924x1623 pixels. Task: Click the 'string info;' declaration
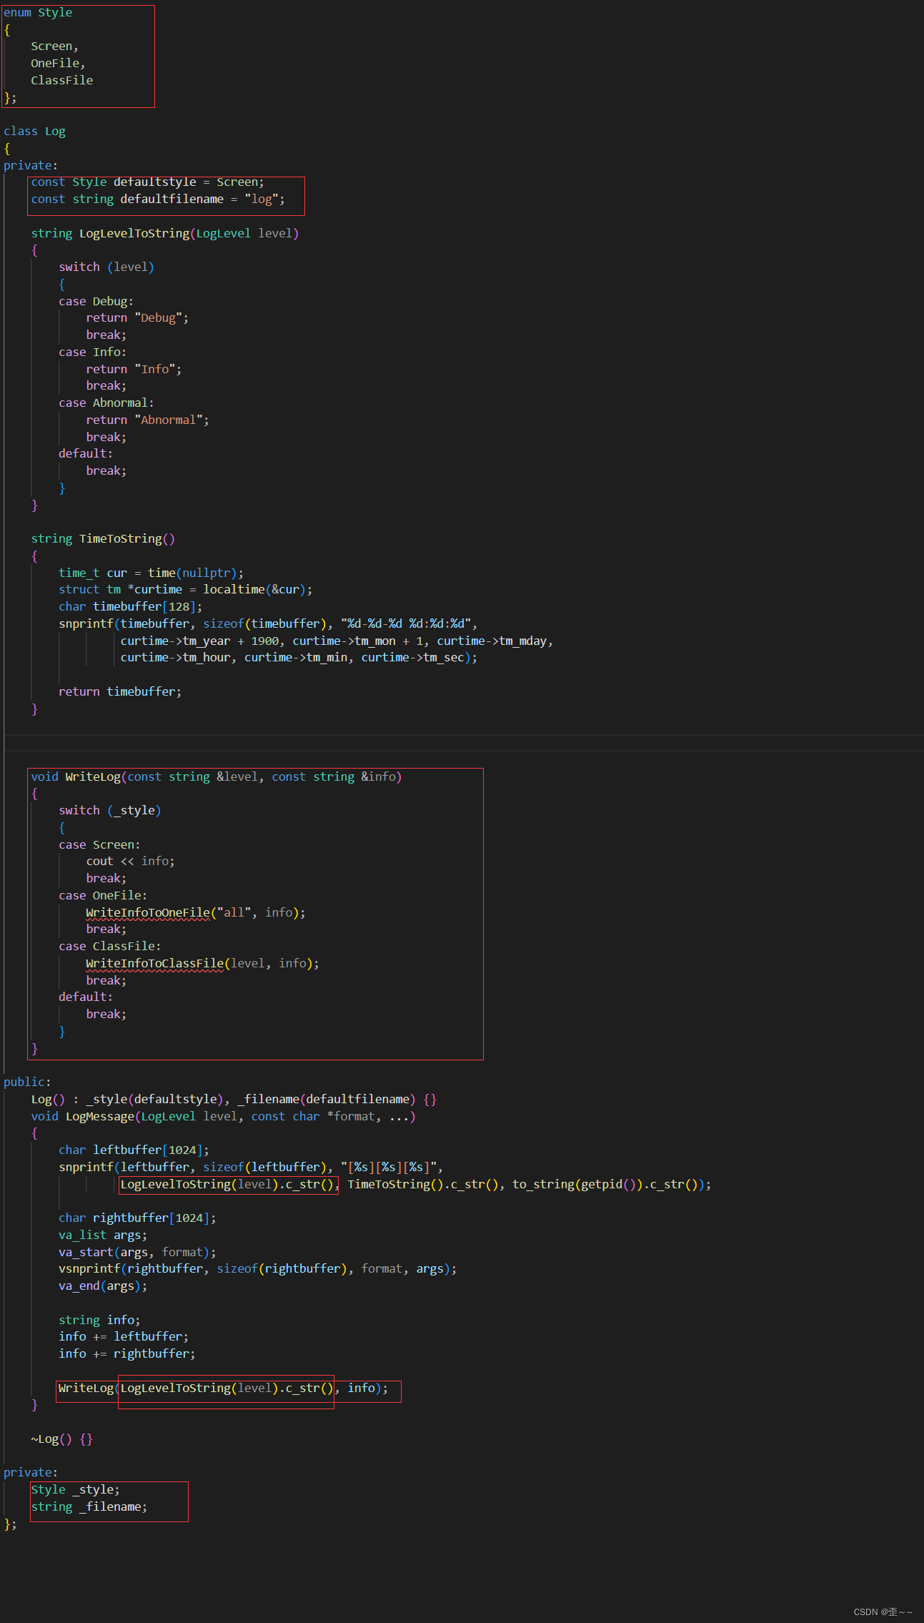pos(99,1321)
